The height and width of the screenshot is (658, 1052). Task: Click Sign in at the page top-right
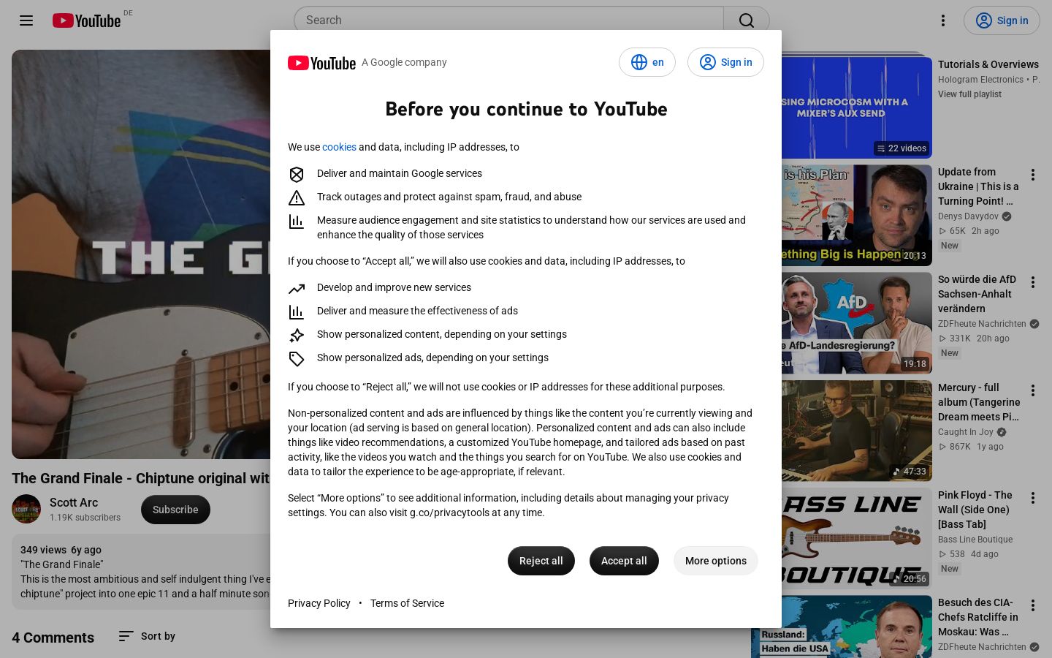(1000, 20)
